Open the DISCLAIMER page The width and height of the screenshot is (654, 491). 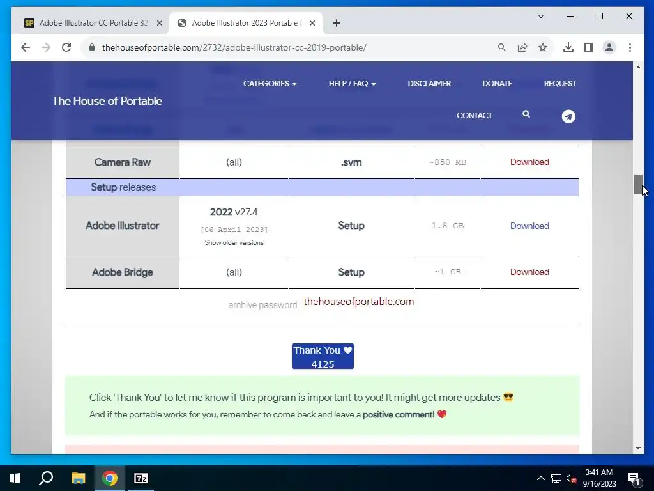429,84
